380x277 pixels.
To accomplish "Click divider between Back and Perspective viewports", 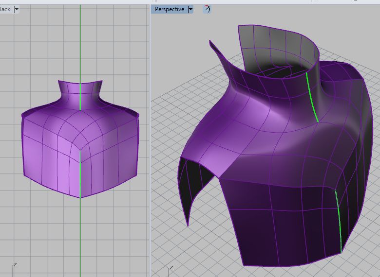I will [150, 146].
